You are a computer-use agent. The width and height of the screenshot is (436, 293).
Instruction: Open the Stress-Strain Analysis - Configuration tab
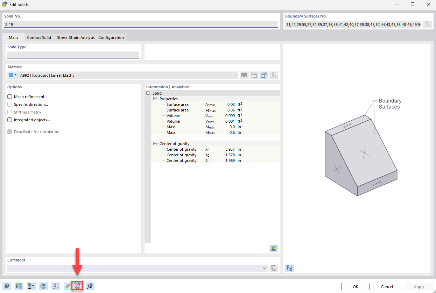[x=90, y=37]
